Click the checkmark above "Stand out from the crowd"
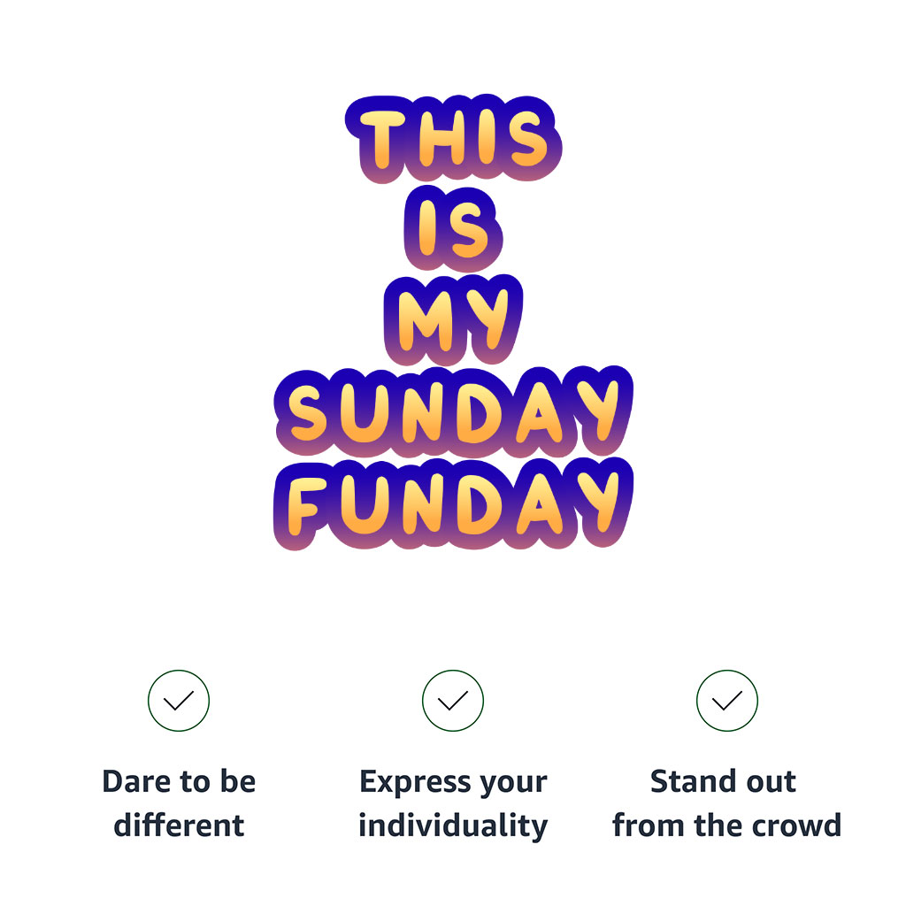This screenshot has height=906, width=906. [x=726, y=701]
